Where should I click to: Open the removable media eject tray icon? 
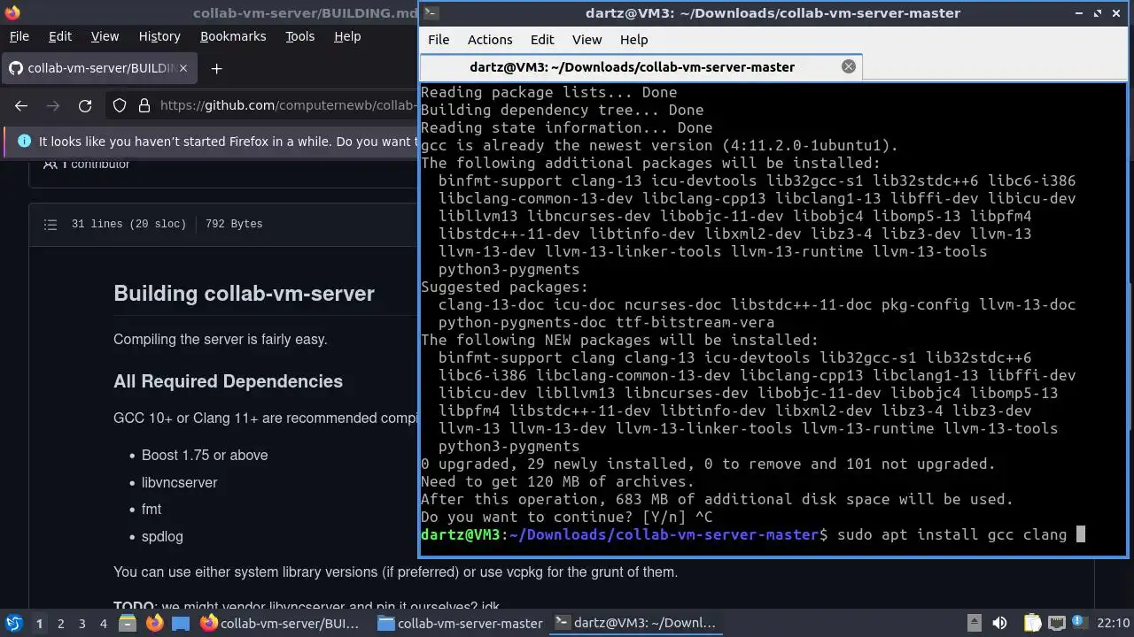click(974, 623)
